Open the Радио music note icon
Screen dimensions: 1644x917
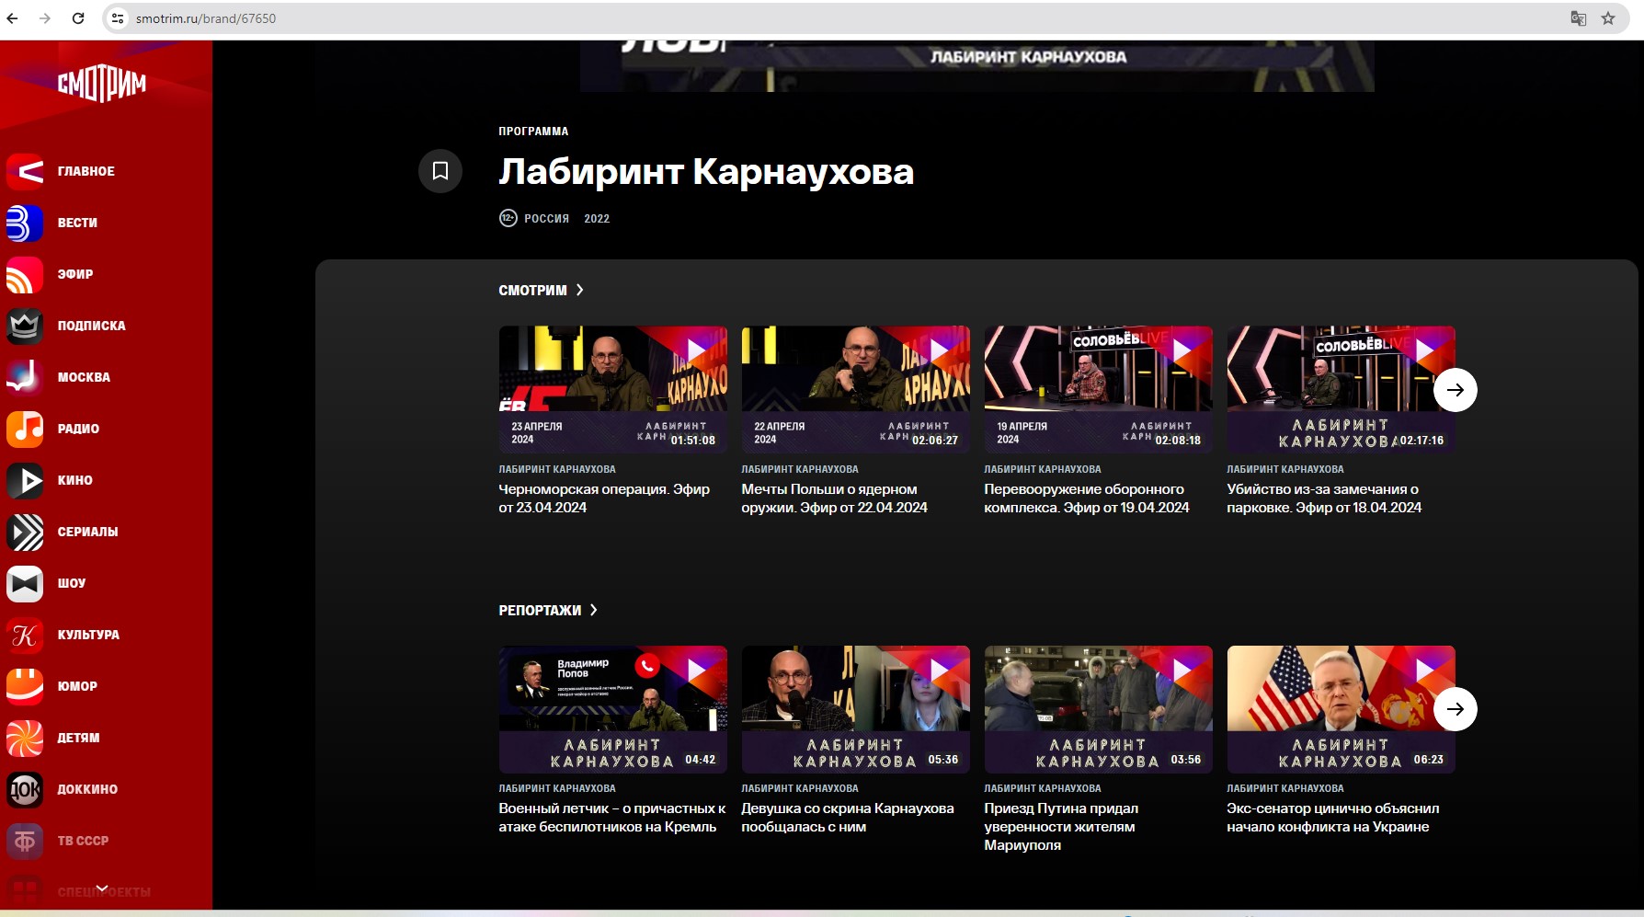coord(25,429)
